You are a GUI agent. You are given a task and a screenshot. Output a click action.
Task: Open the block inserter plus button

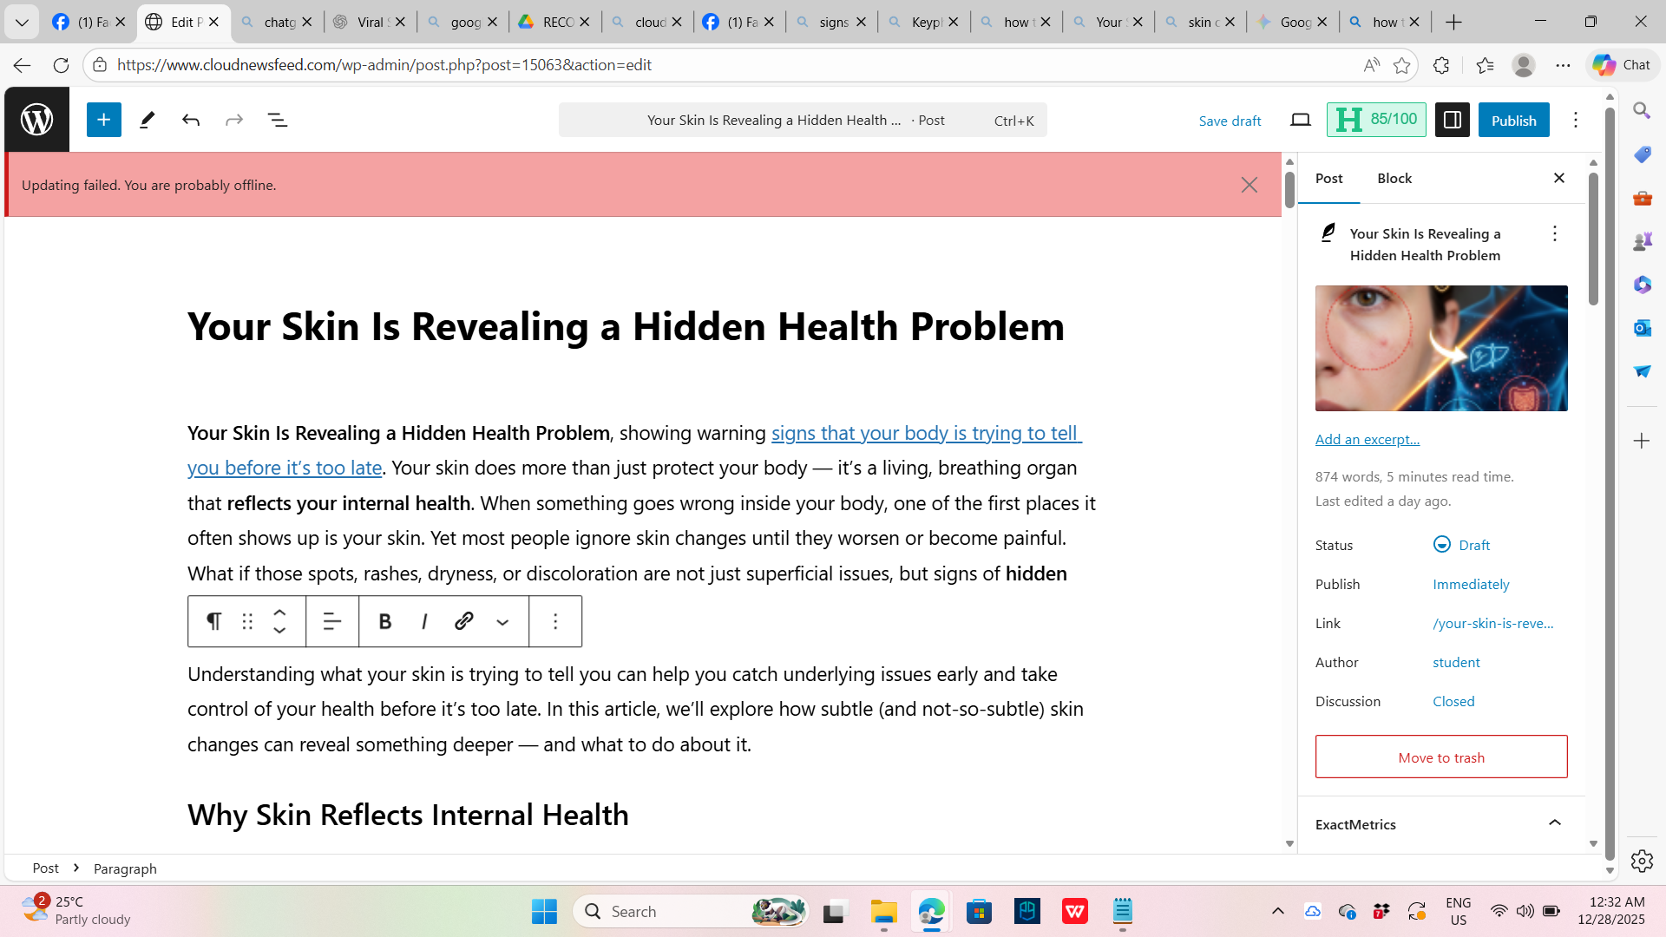(x=103, y=120)
